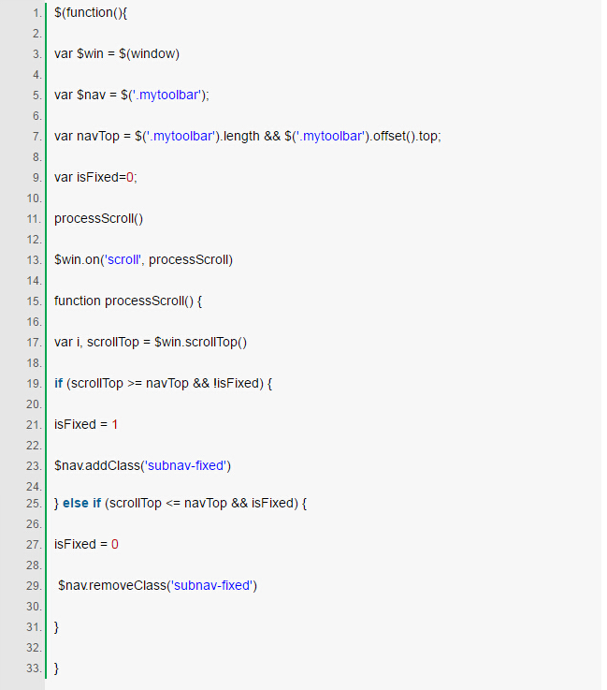The image size is (607, 690).
Task: Click the closing brace on line 31
Action: click(x=56, y=627)
